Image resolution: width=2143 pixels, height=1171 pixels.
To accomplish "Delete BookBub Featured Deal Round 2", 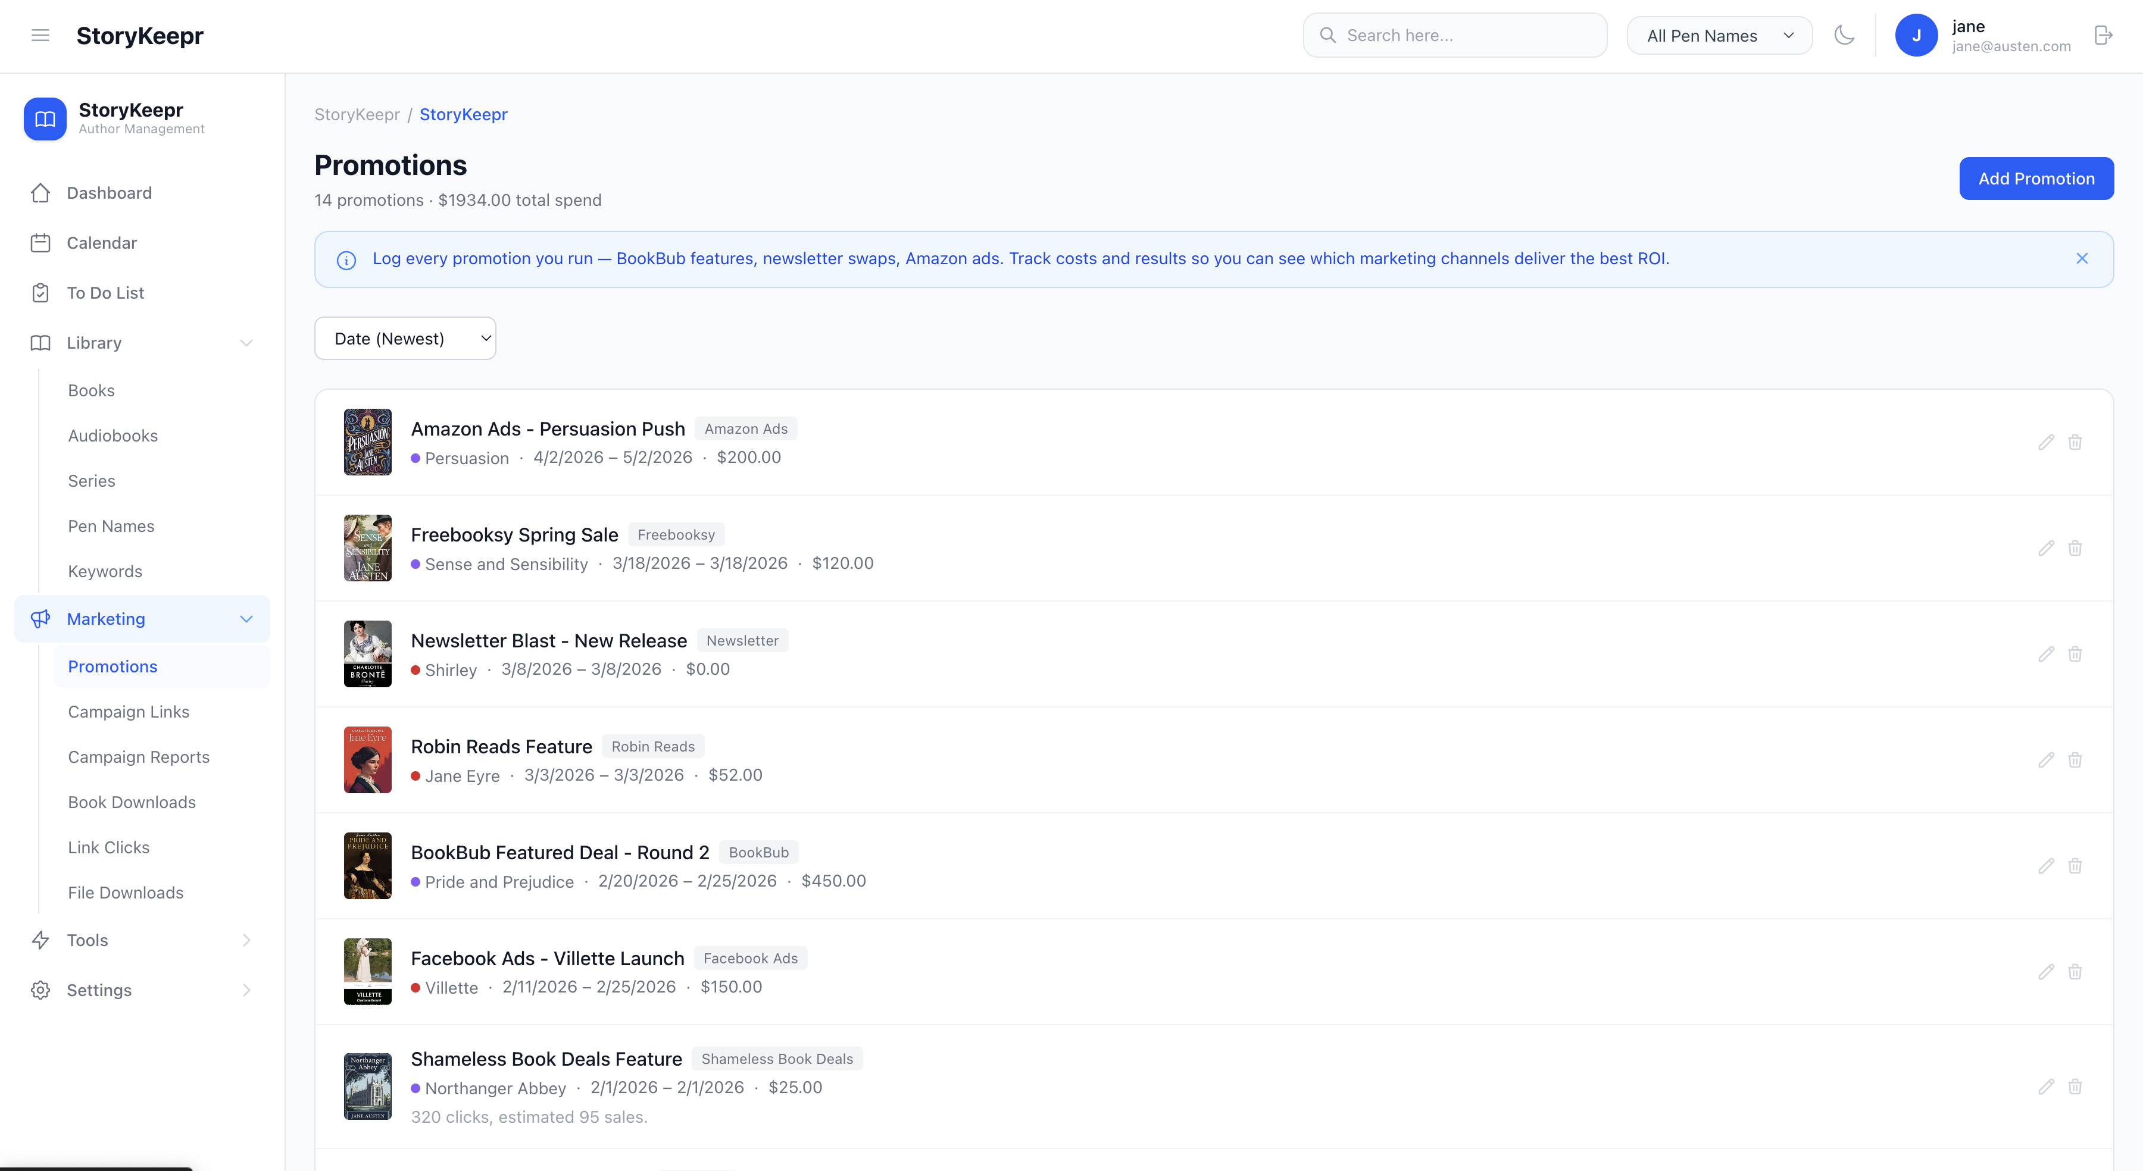I will click(x=2075, y=866).
